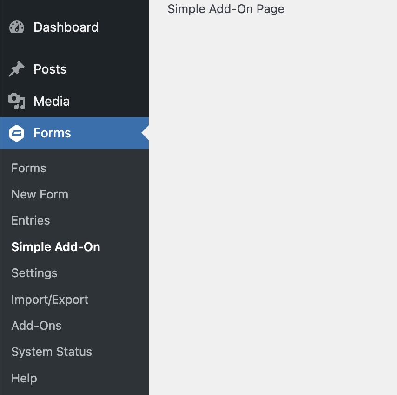View Entries from the Forms submenu
Screen dimensions: 397x395
[x=31, y=220]
